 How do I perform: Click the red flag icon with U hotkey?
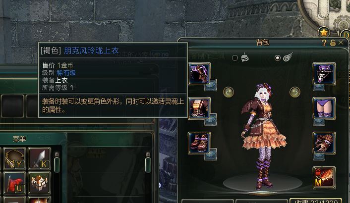click(x=14, y=183)
